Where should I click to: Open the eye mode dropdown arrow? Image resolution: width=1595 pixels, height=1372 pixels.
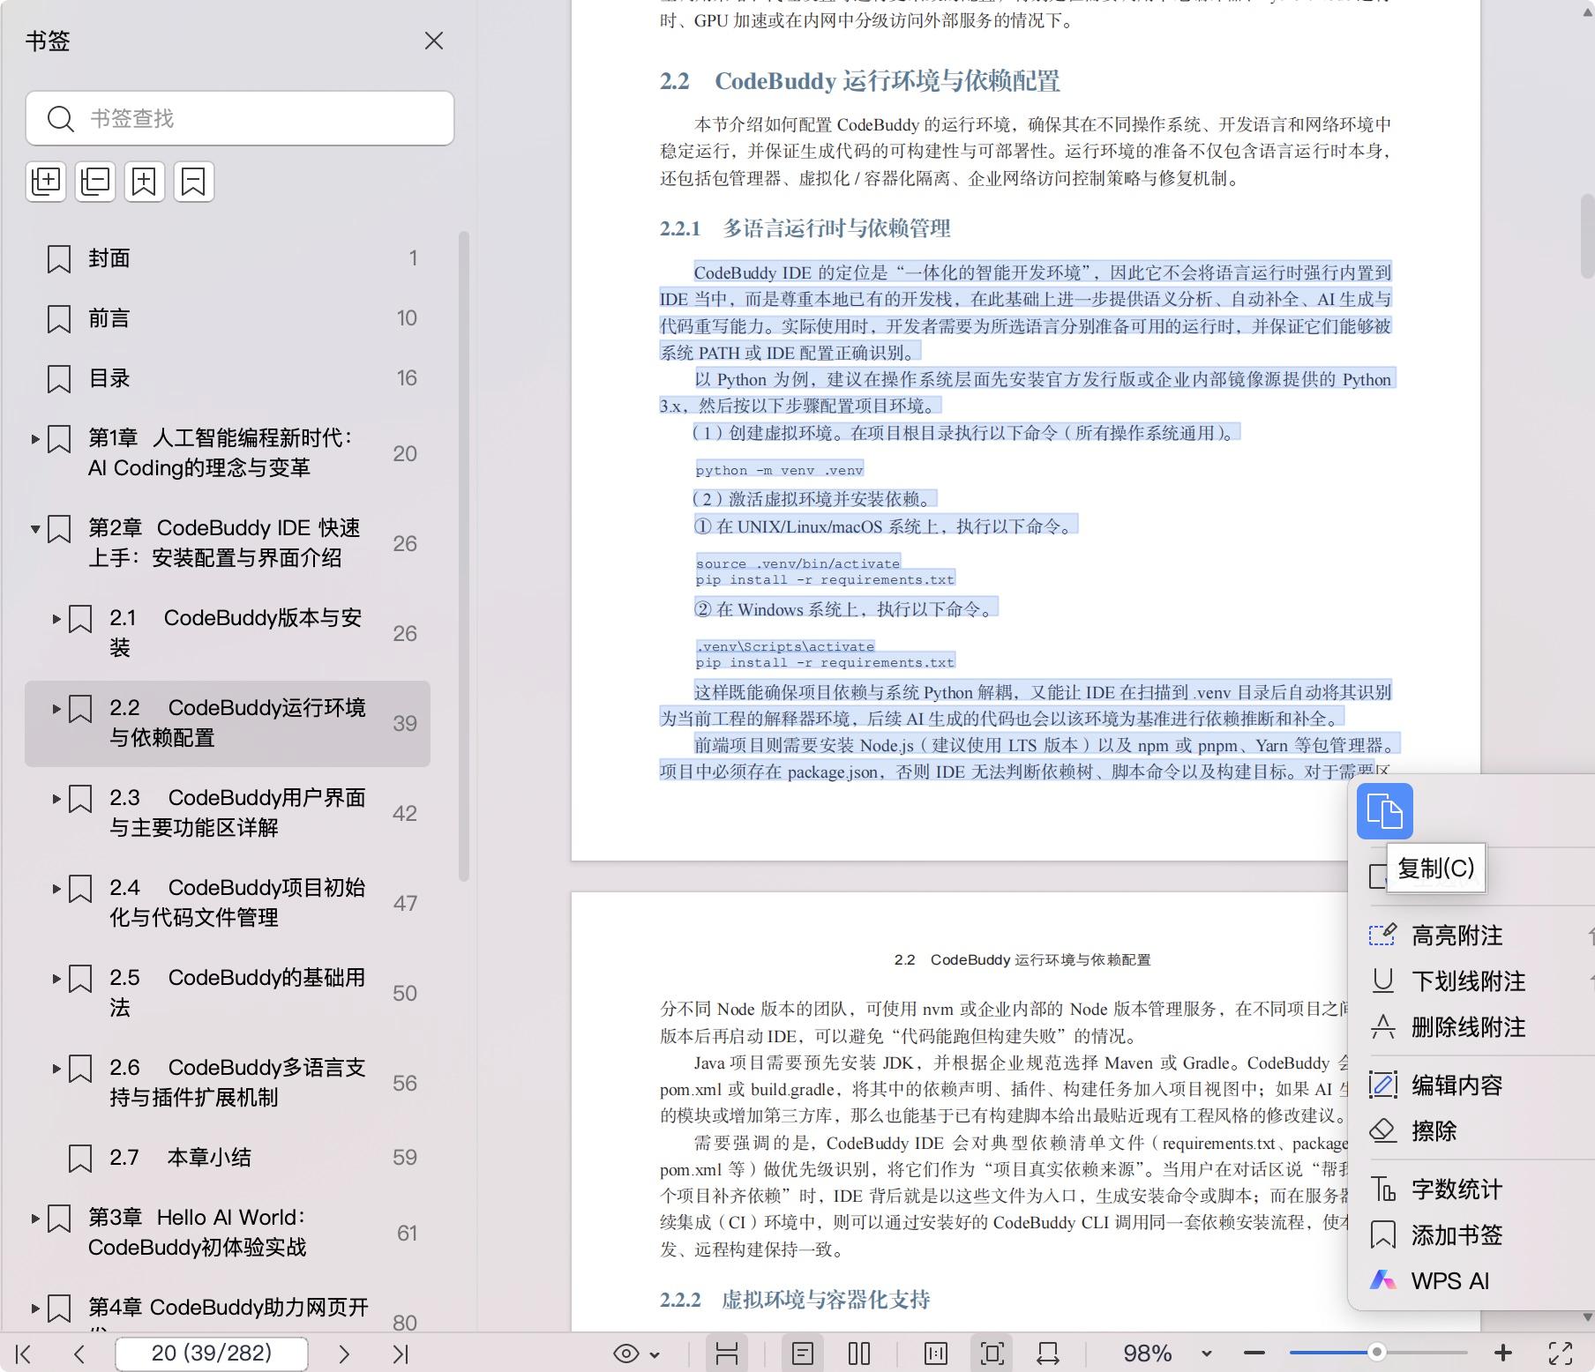click(x=655, y=1354)
